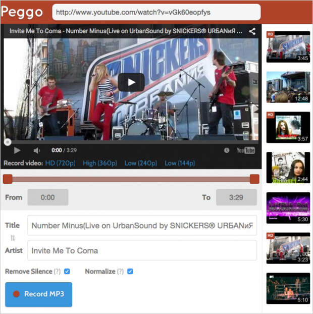
Task: Record video in HD (720p)
Action: coord(60,163)
